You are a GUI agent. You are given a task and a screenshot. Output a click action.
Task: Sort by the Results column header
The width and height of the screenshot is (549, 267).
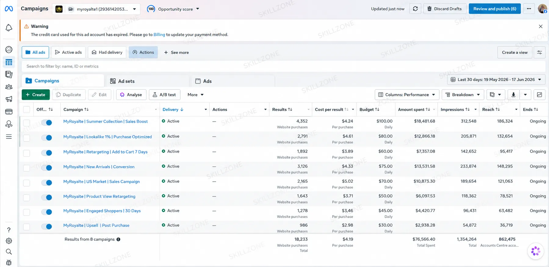pos(282,110)
